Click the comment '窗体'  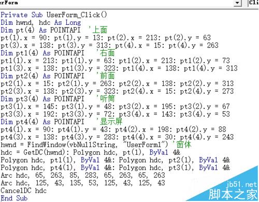pyautogui.click(x=184, y=145)
